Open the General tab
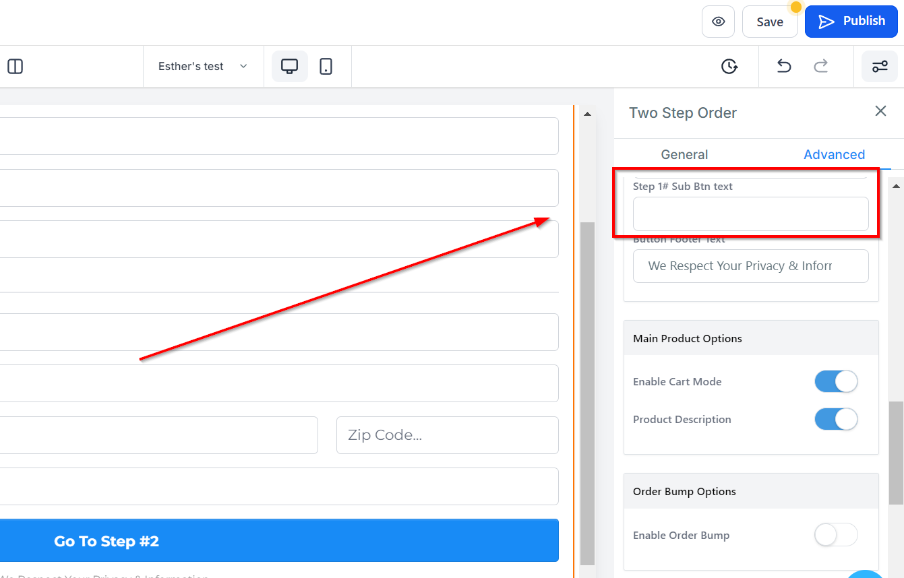 click(684, 154)
